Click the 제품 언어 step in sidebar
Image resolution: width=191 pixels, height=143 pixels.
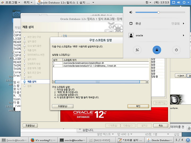(x=32, y=50)
